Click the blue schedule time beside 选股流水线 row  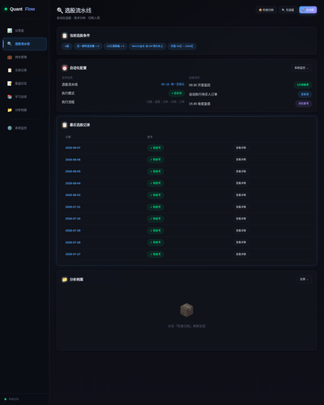click(173, 84)
